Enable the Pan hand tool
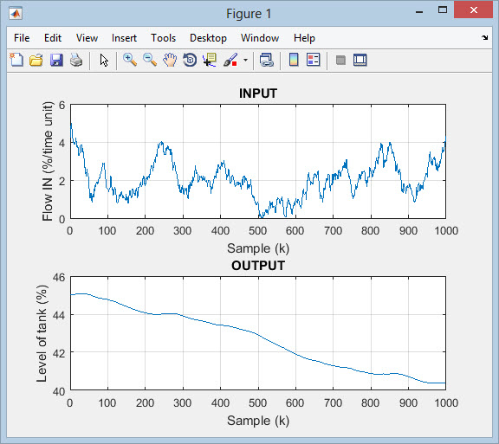 point(170,60)
